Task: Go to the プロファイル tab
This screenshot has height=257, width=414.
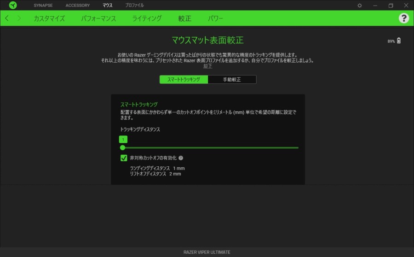Action: (134, 6)
